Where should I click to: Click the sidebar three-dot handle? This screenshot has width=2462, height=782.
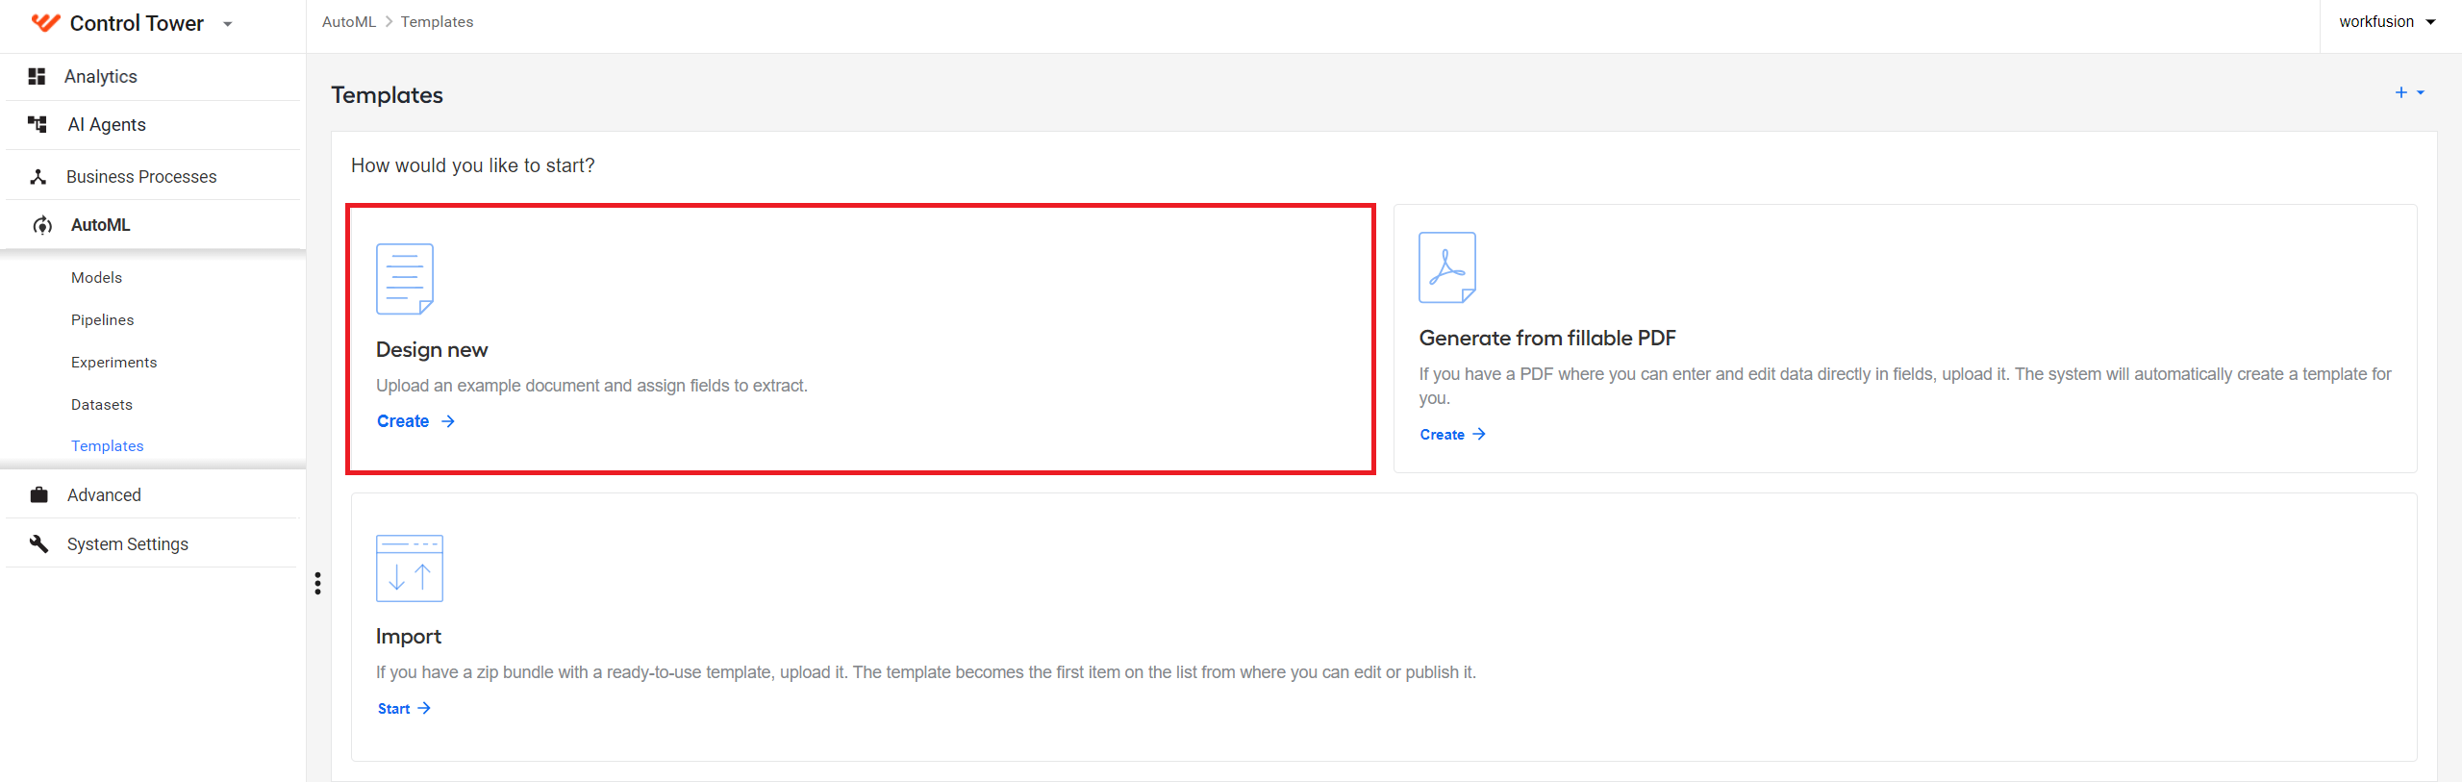(x=317, y=584)
